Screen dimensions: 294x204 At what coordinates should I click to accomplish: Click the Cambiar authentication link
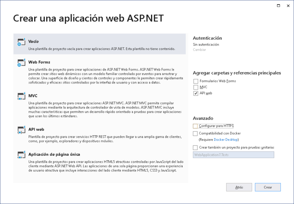click(x=199, y=50)
